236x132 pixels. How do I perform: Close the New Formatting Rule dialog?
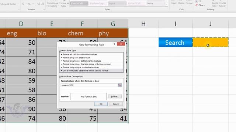[x=121, y=44]
